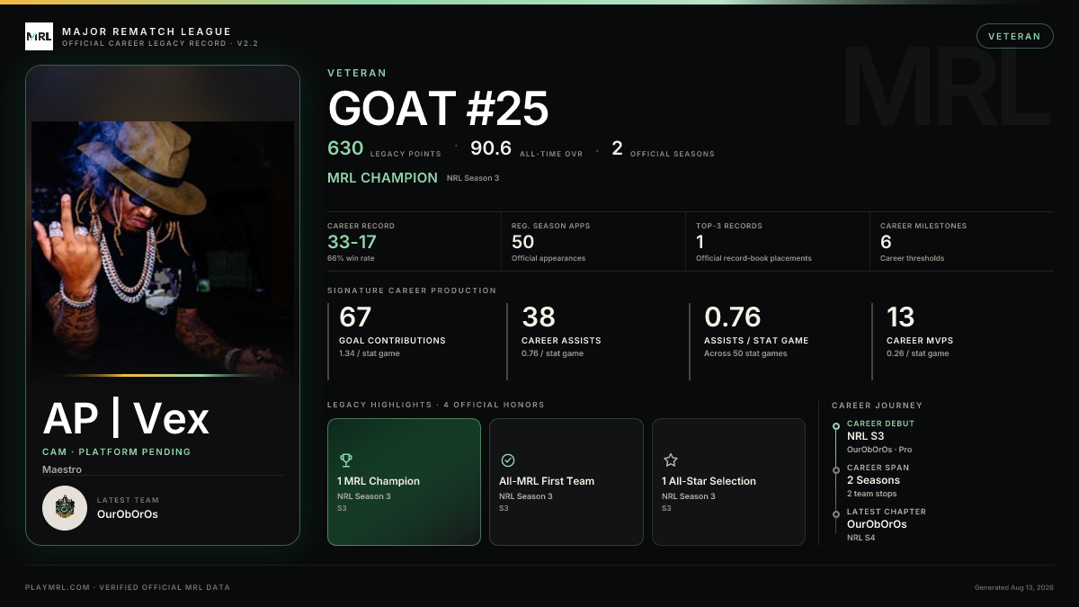Click the 38 career assists stat
The width and height of the screenshot is (1079, 607).
pyautogui.click(x=539, y=317)
